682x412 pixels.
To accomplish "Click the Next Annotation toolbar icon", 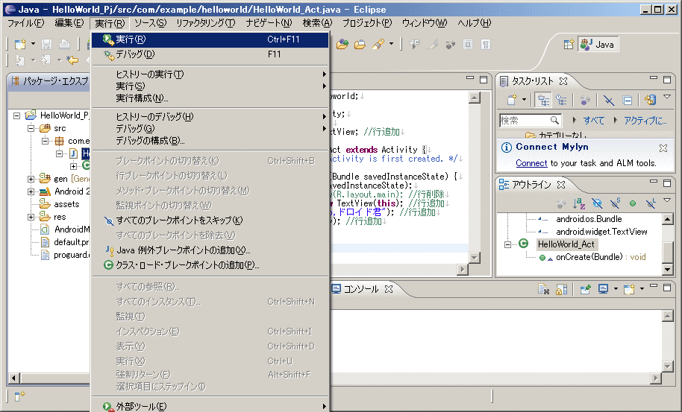I will pos(19,60).
